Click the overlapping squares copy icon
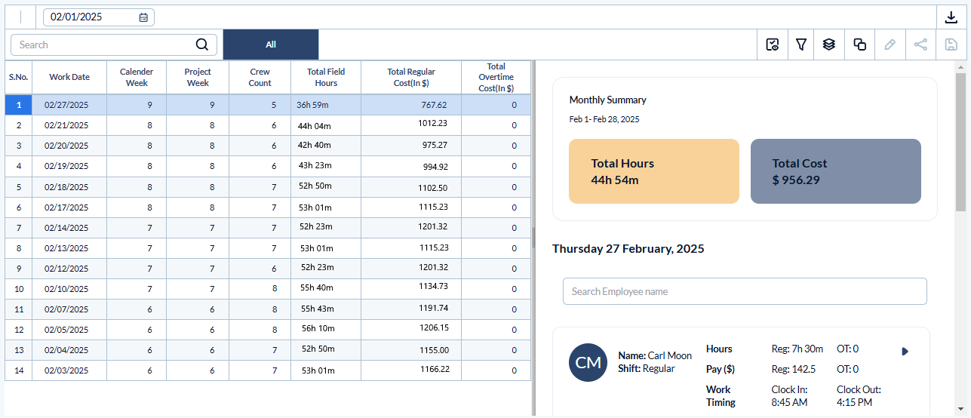 [x=859, y=45]
